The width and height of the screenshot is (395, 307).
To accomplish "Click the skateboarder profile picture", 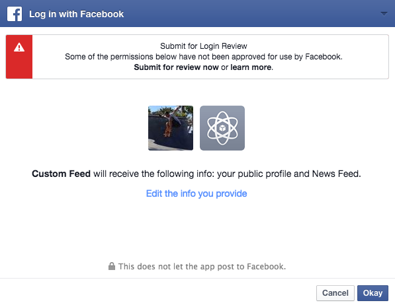I will pyautogui.click(x=171, y=128).
